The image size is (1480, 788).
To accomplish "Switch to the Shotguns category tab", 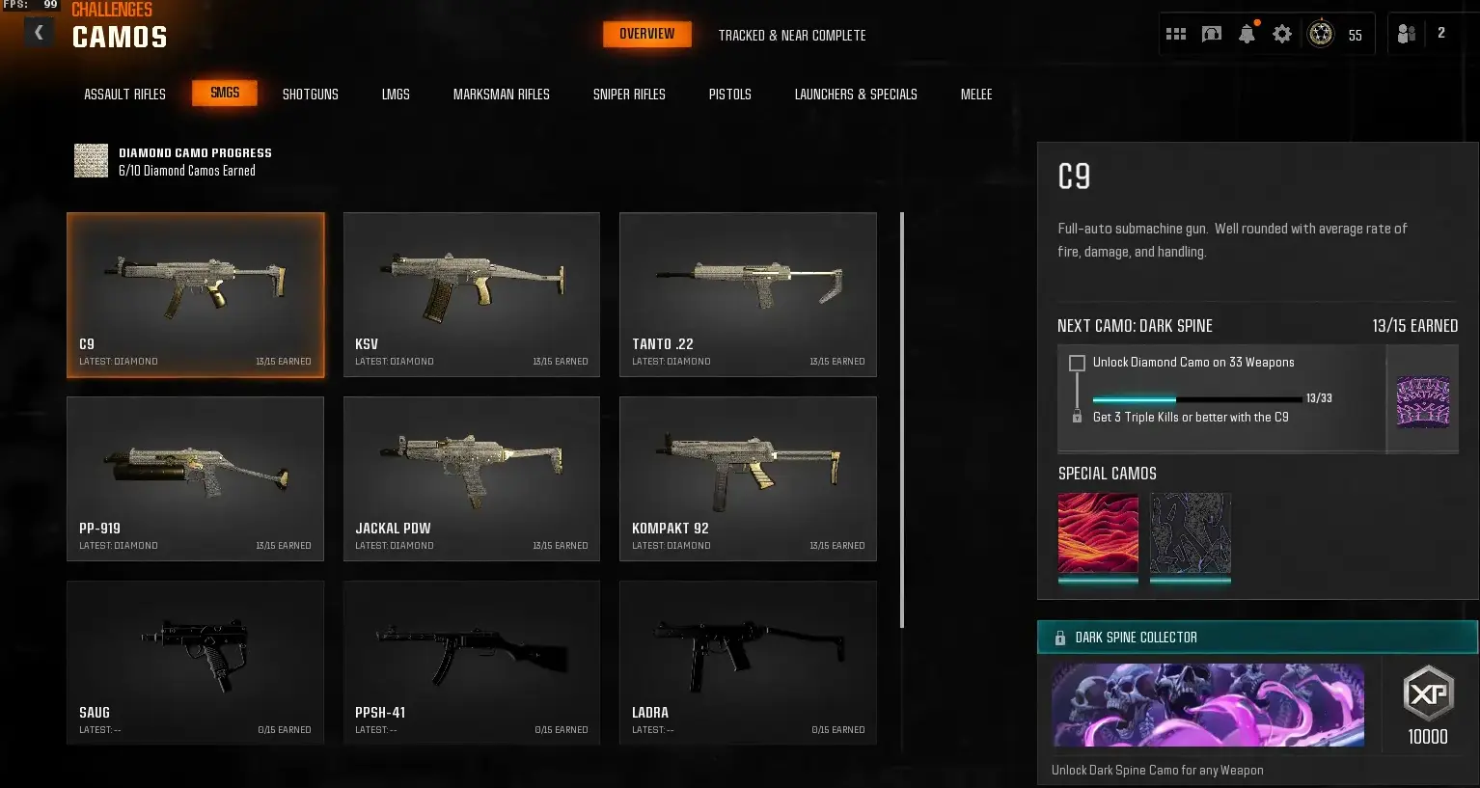I will 311,95.
